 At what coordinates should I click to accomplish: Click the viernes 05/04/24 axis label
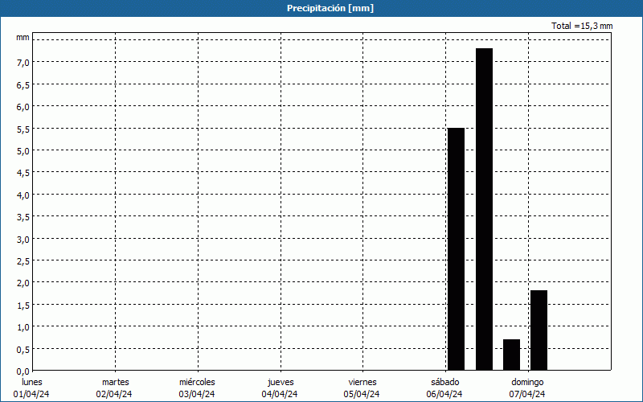click(362, 388)
